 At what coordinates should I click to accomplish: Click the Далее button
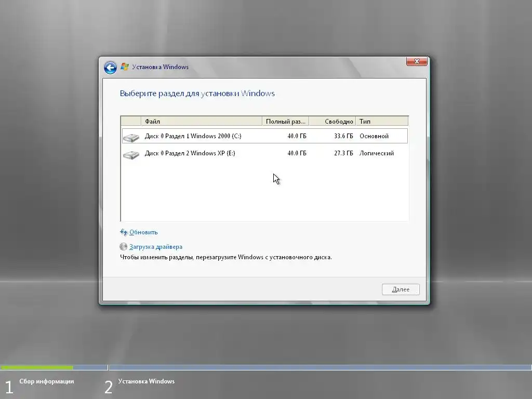[x=401, y=289]
